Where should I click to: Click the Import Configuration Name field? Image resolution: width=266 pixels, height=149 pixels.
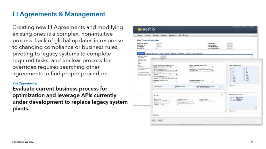(x=167, y=67)
